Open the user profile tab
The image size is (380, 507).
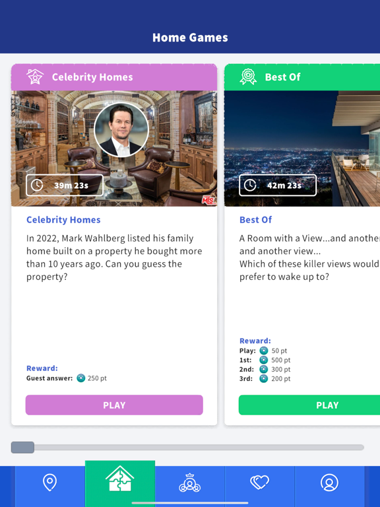329,483
